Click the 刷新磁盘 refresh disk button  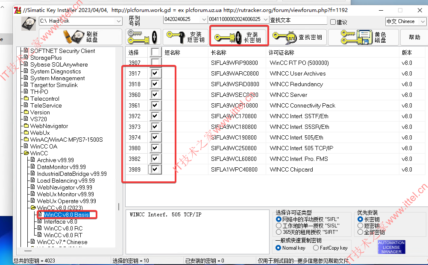click(x=81, y=37)
